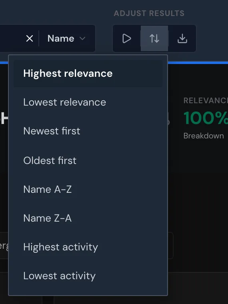Sort by Lowest activity
This screenshot has width=228, height=304.
[88, 276]
